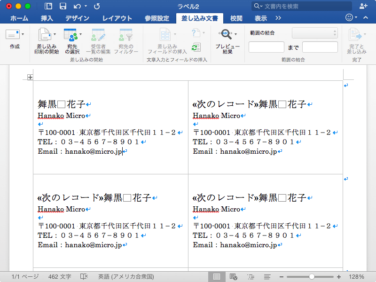This screenshot has width=376, height=282.
Task: Switch to print layout view icon
Action: pos(217,277)
